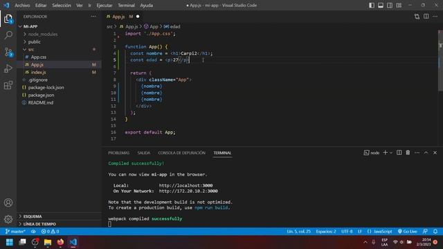The width and height of the screenshot is (443, 249).
Task: Open the Ver menu
Action: click(80, 5)
